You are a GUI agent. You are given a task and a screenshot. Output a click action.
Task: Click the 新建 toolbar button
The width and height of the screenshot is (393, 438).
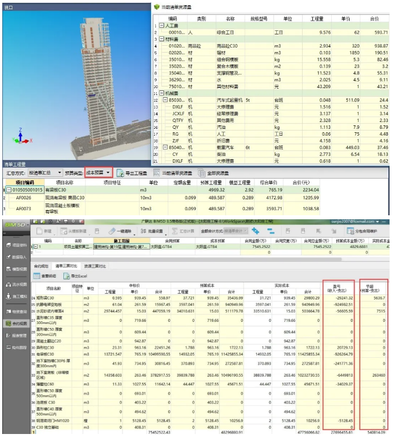click(44, 231)
